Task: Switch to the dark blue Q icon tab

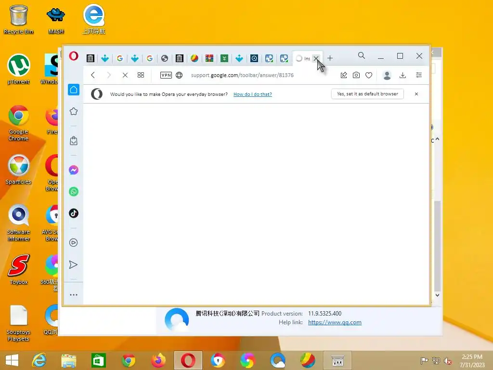Action: point(254,58)
